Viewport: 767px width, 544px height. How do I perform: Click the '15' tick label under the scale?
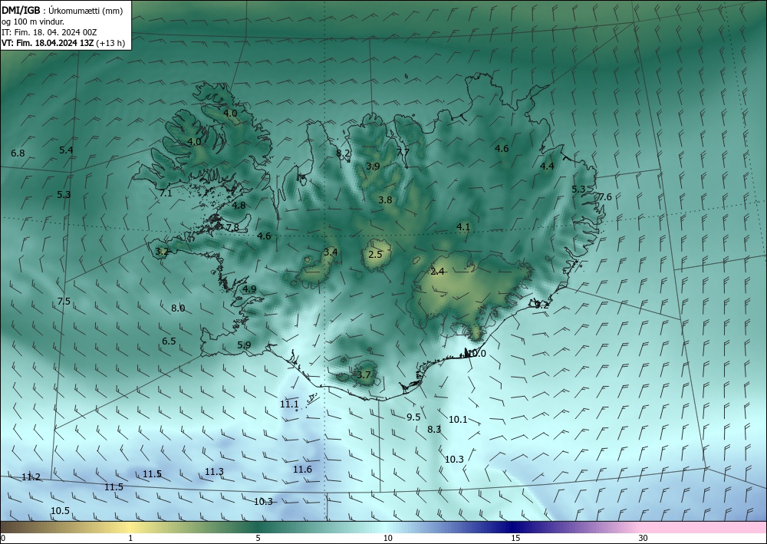tap(515, 539)
